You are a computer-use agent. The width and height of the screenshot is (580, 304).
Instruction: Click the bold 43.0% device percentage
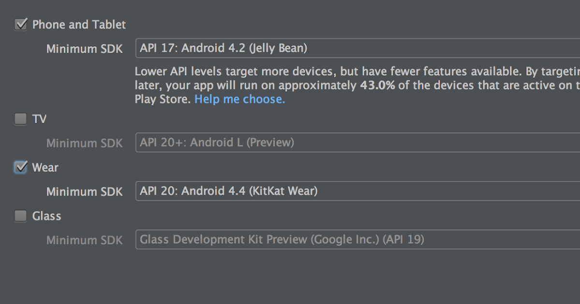[376, 86]
